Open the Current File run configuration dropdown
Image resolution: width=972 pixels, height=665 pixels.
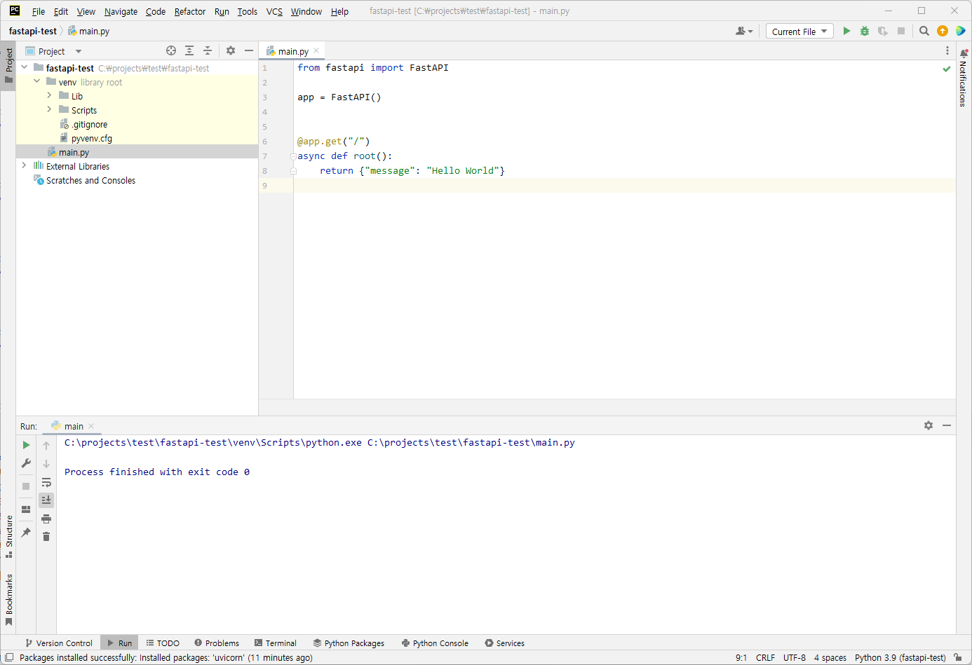[x=799, y=32]
